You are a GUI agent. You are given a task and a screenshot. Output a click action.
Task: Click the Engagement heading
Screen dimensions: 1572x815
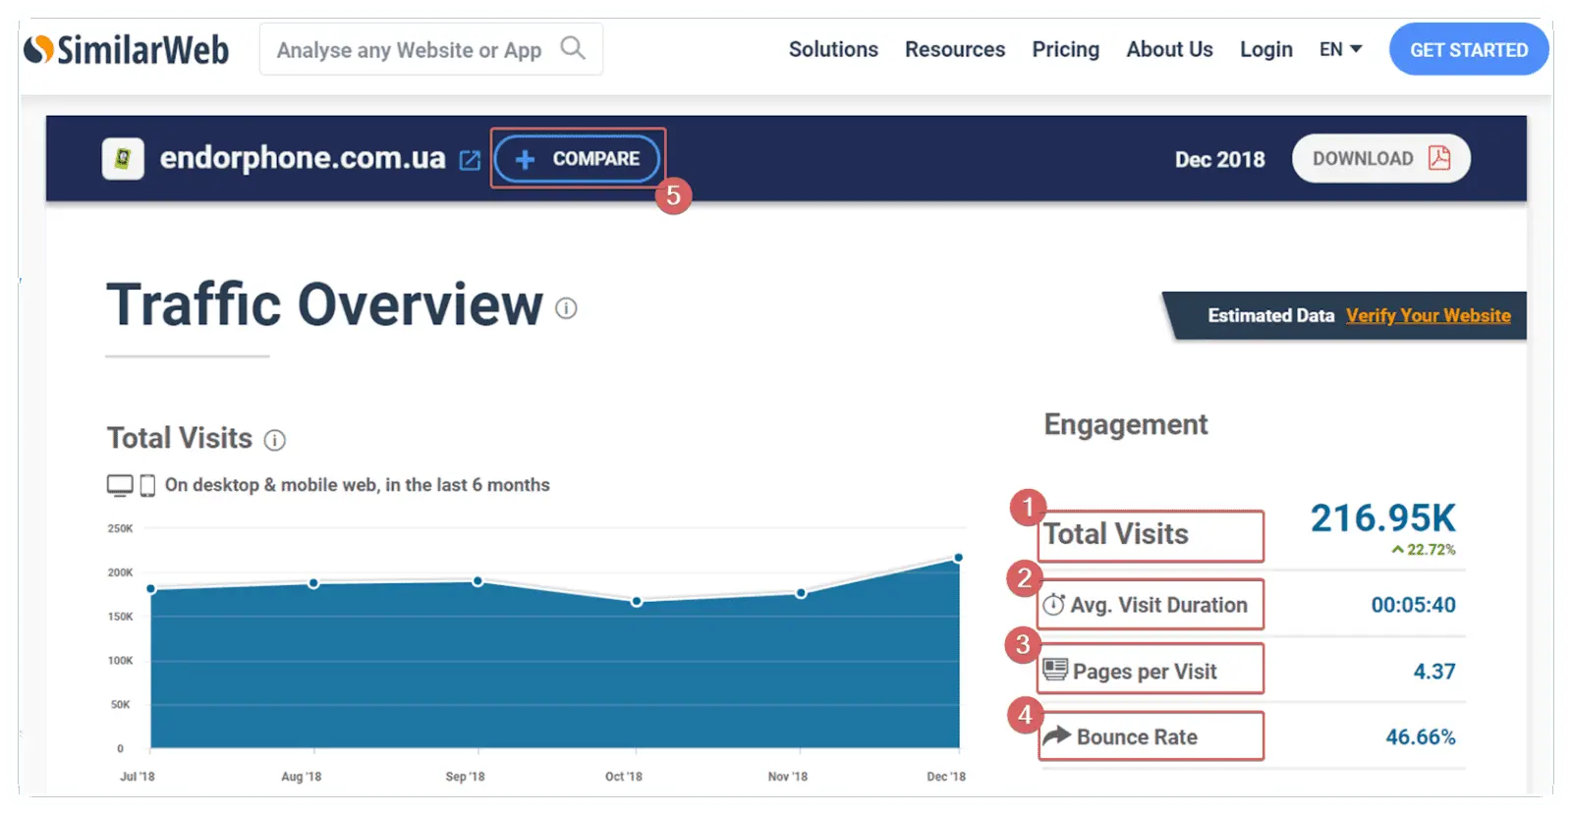(1126, 424)
